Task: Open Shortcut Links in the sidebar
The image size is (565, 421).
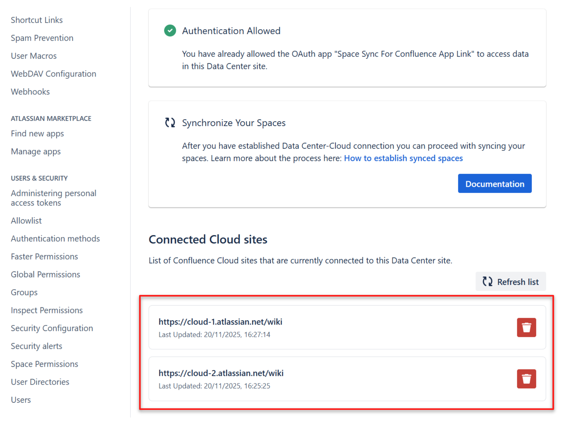Action: [37, 20]
